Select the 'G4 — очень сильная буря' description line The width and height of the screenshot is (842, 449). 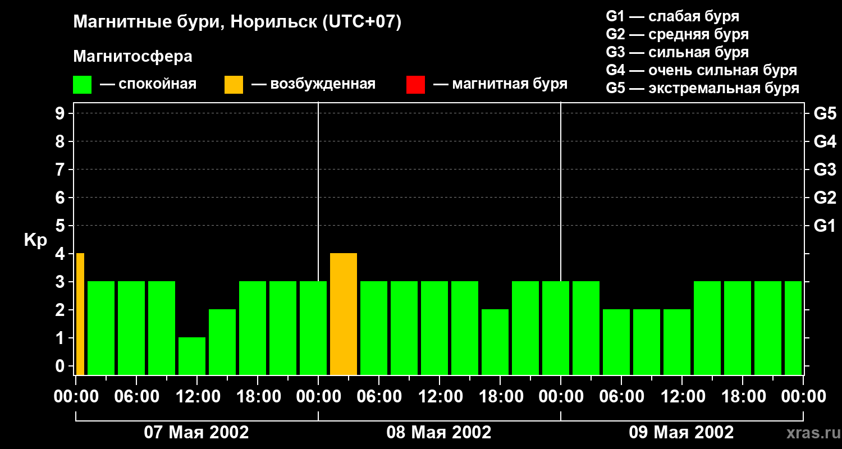(x=702, y=70)
